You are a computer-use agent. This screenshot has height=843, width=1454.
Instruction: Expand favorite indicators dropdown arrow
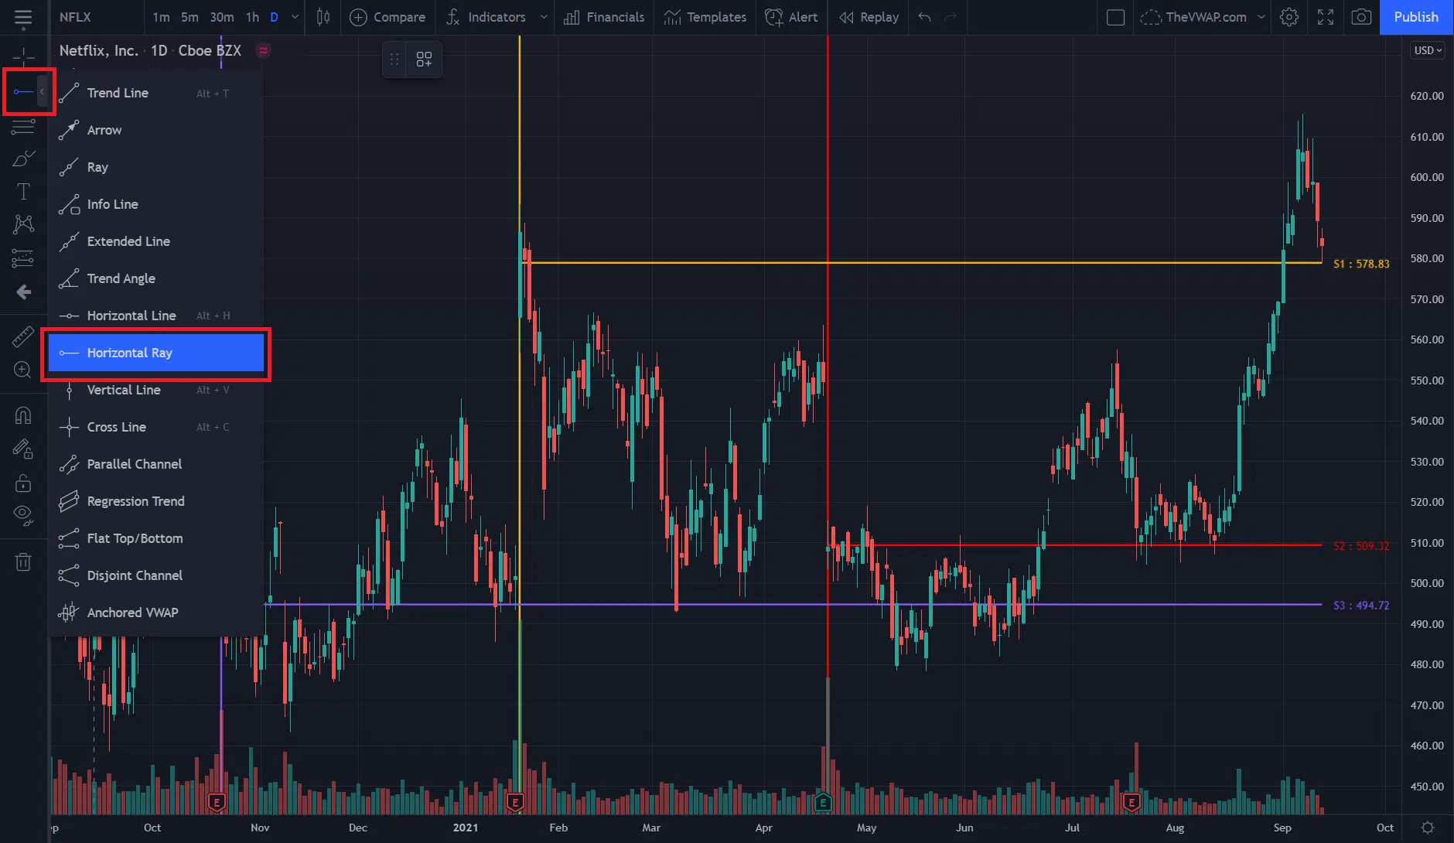coord(544,17)
